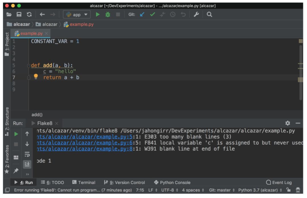
Task: Start debugging with the bug icon
Action: click(x=107, y=15)
